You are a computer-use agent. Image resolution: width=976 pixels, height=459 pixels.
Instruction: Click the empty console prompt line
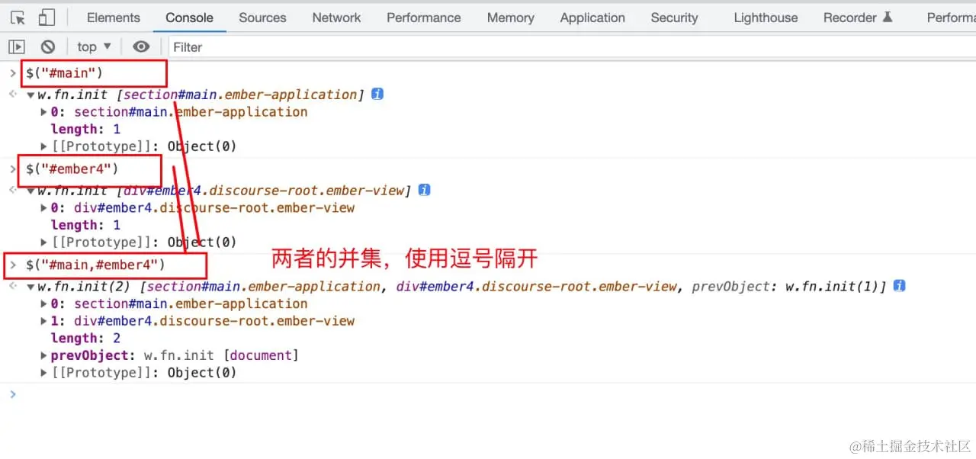(488, 394)
